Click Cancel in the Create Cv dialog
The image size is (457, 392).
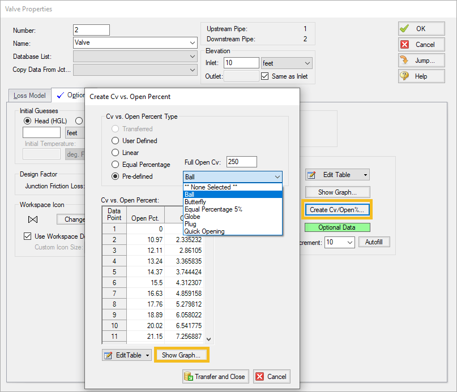point(272,377)
